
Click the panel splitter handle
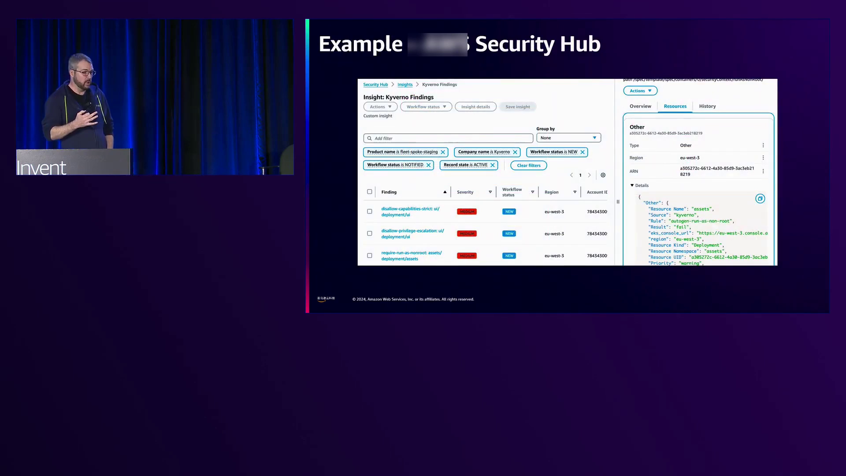coord(618,202)
